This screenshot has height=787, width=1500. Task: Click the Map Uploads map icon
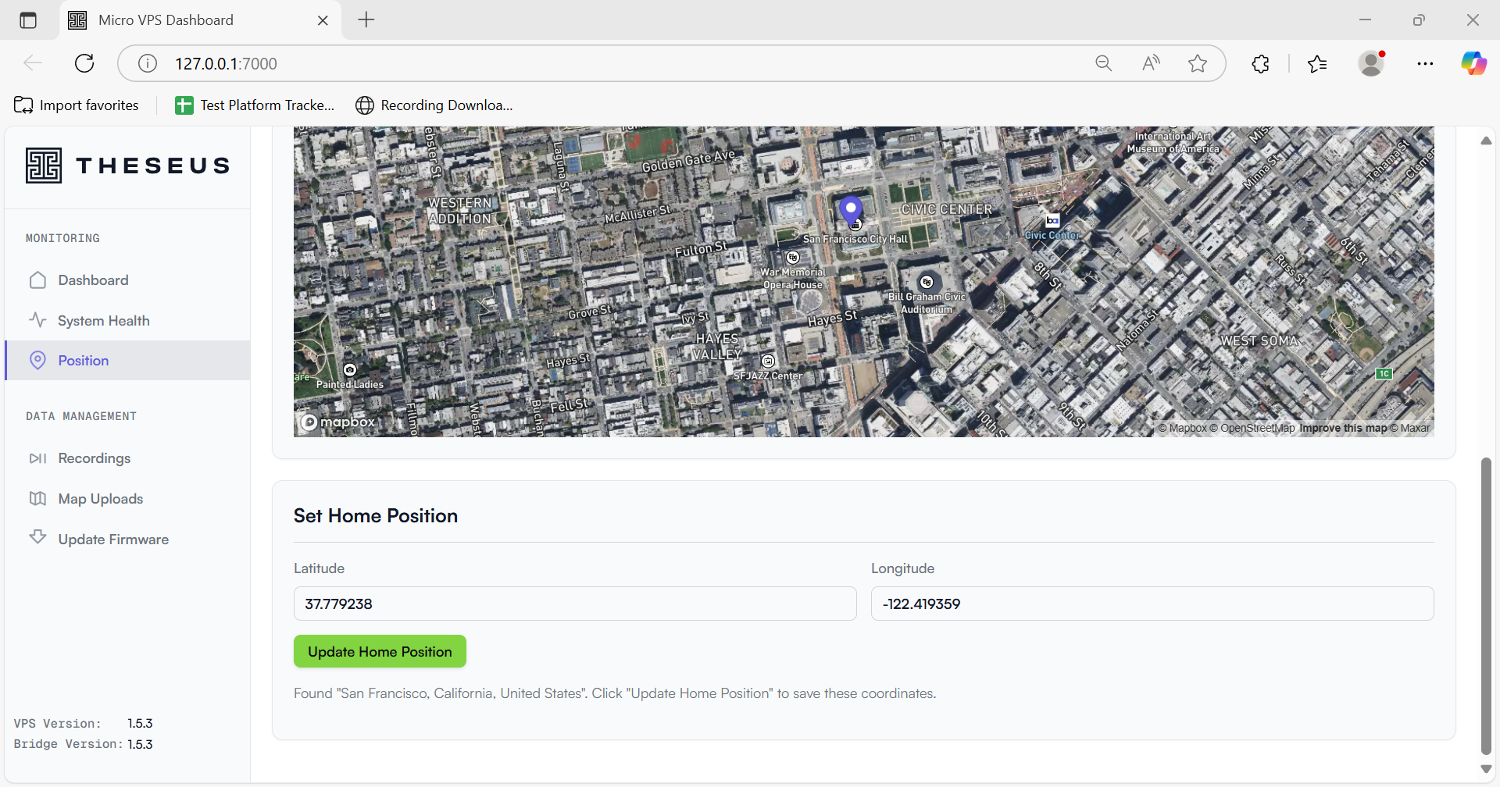coord(37,499)
